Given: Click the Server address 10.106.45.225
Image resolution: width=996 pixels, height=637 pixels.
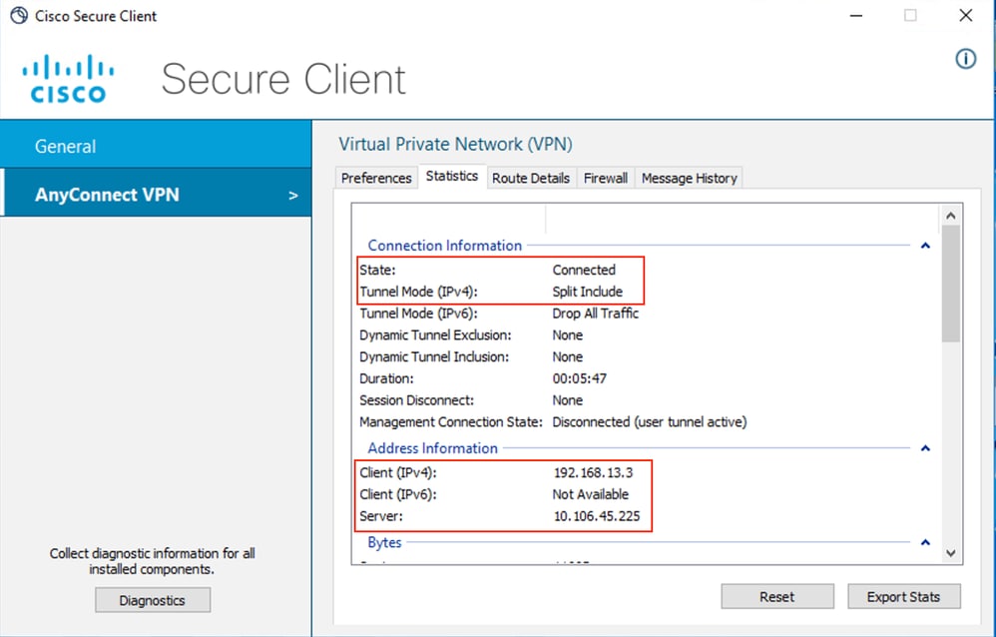Looking at the screenshot, I should pos(597,515).
